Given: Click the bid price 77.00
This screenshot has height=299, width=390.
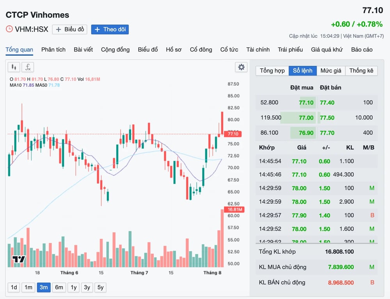Looking at the screenshot, I should pyautogui.click(x=306, y=118).
